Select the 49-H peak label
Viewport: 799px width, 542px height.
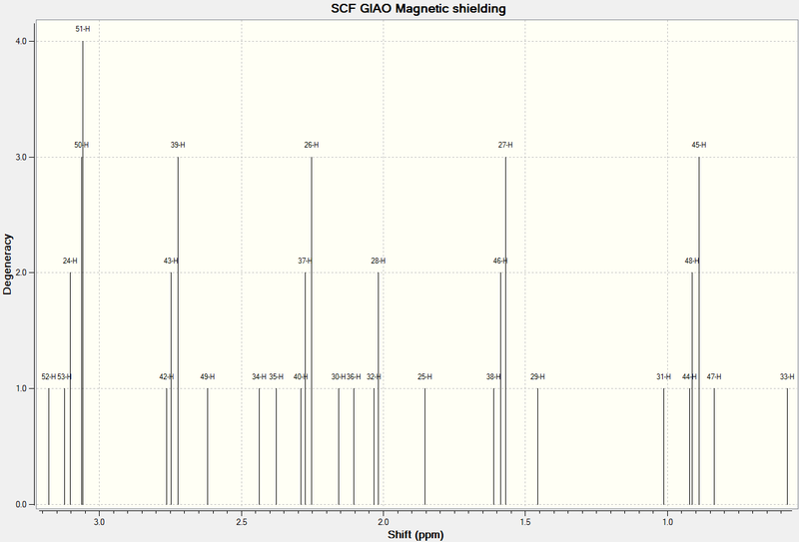[x=208, y=377]
